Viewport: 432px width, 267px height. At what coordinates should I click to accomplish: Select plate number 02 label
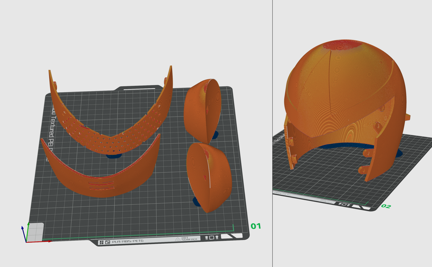386,206
